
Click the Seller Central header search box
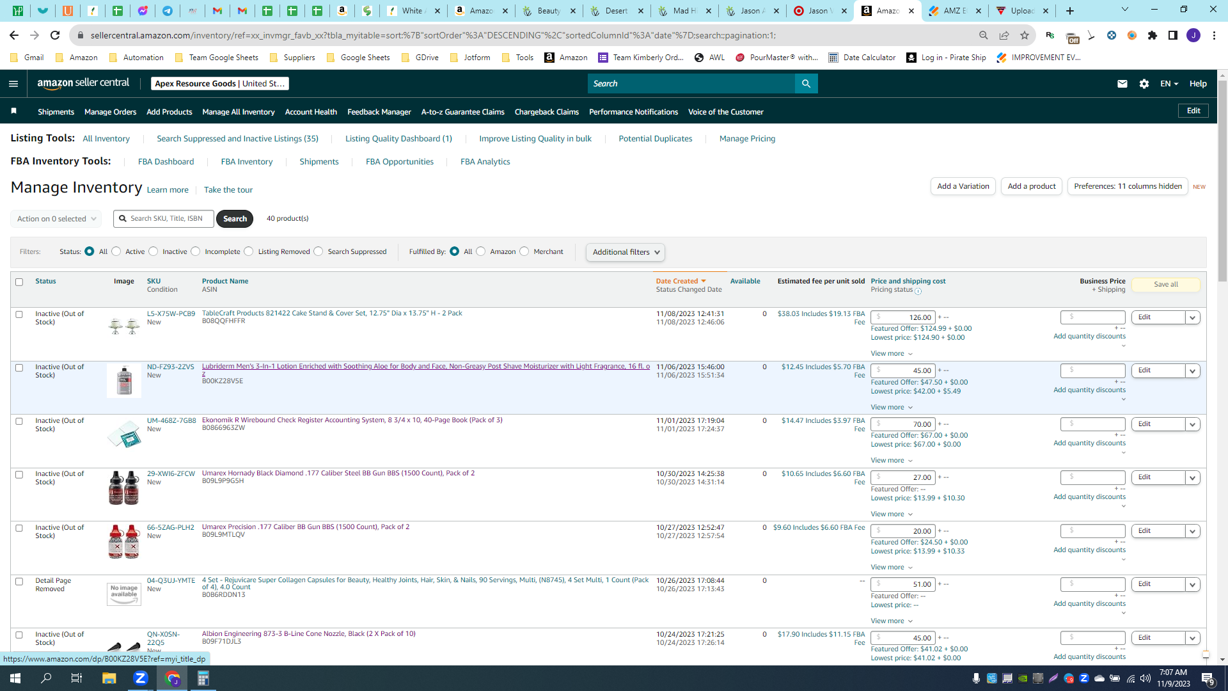tap(691, 84)
